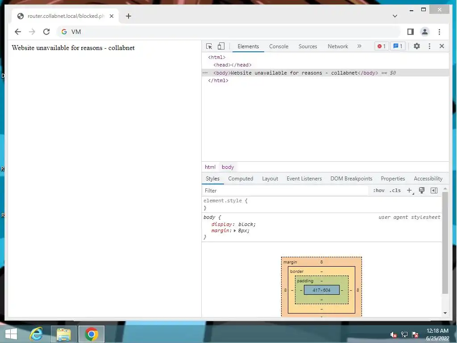457x343 pixels.
Task: Click the 417×604 content box
Action: point(321,290)
